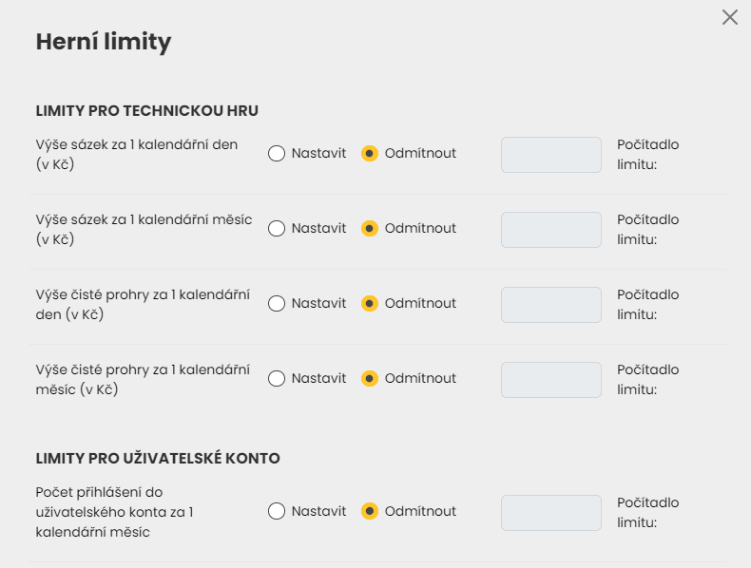Image resolution: width=751 pixels, height=568 pixels.
Task: Click Počítadlo limitu label for daily bets
Action: click(647, 154)
